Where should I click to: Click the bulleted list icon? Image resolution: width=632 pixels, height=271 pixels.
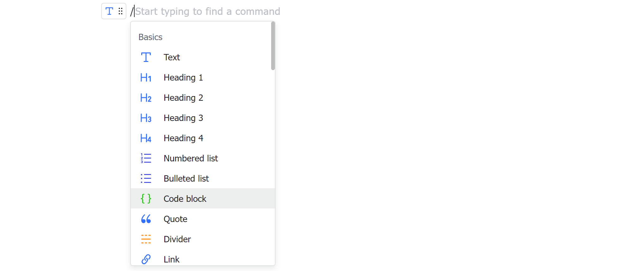[146, 178]
